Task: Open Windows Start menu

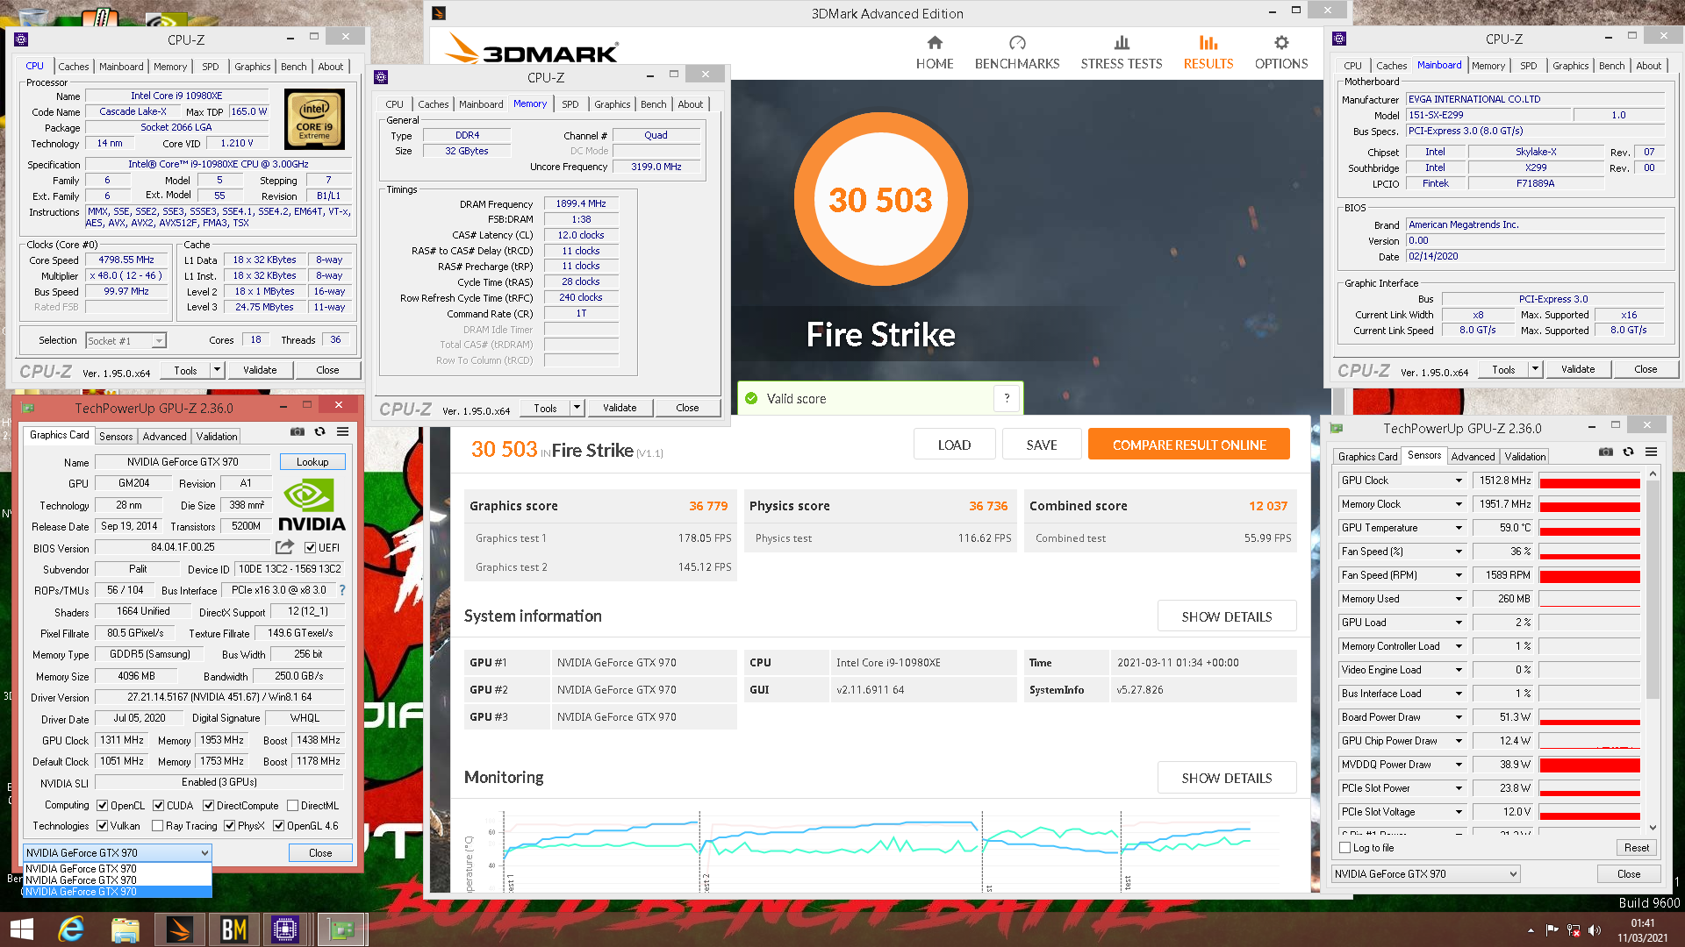Action: [x=21, y=929]
